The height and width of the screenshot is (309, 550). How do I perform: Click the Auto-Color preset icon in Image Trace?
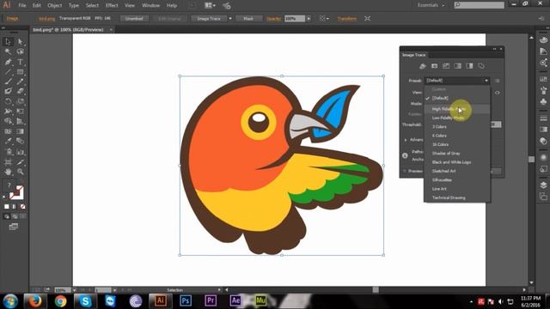423,66
